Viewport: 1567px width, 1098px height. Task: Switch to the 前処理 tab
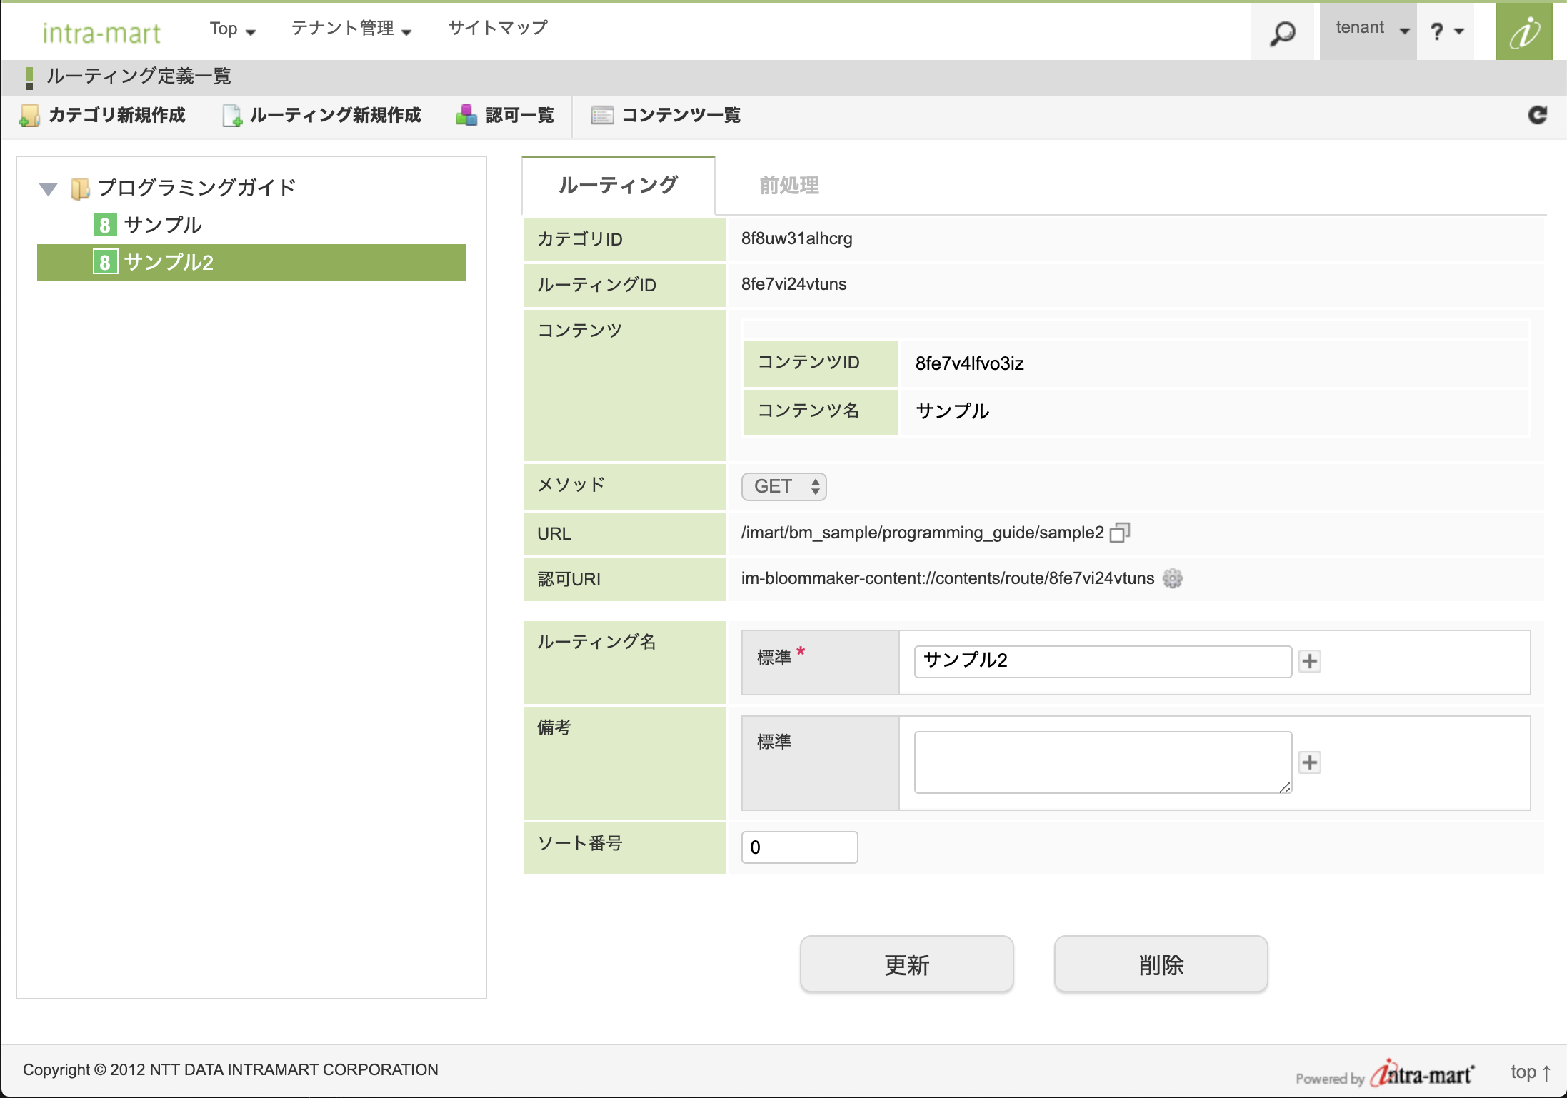pos(788,186)
